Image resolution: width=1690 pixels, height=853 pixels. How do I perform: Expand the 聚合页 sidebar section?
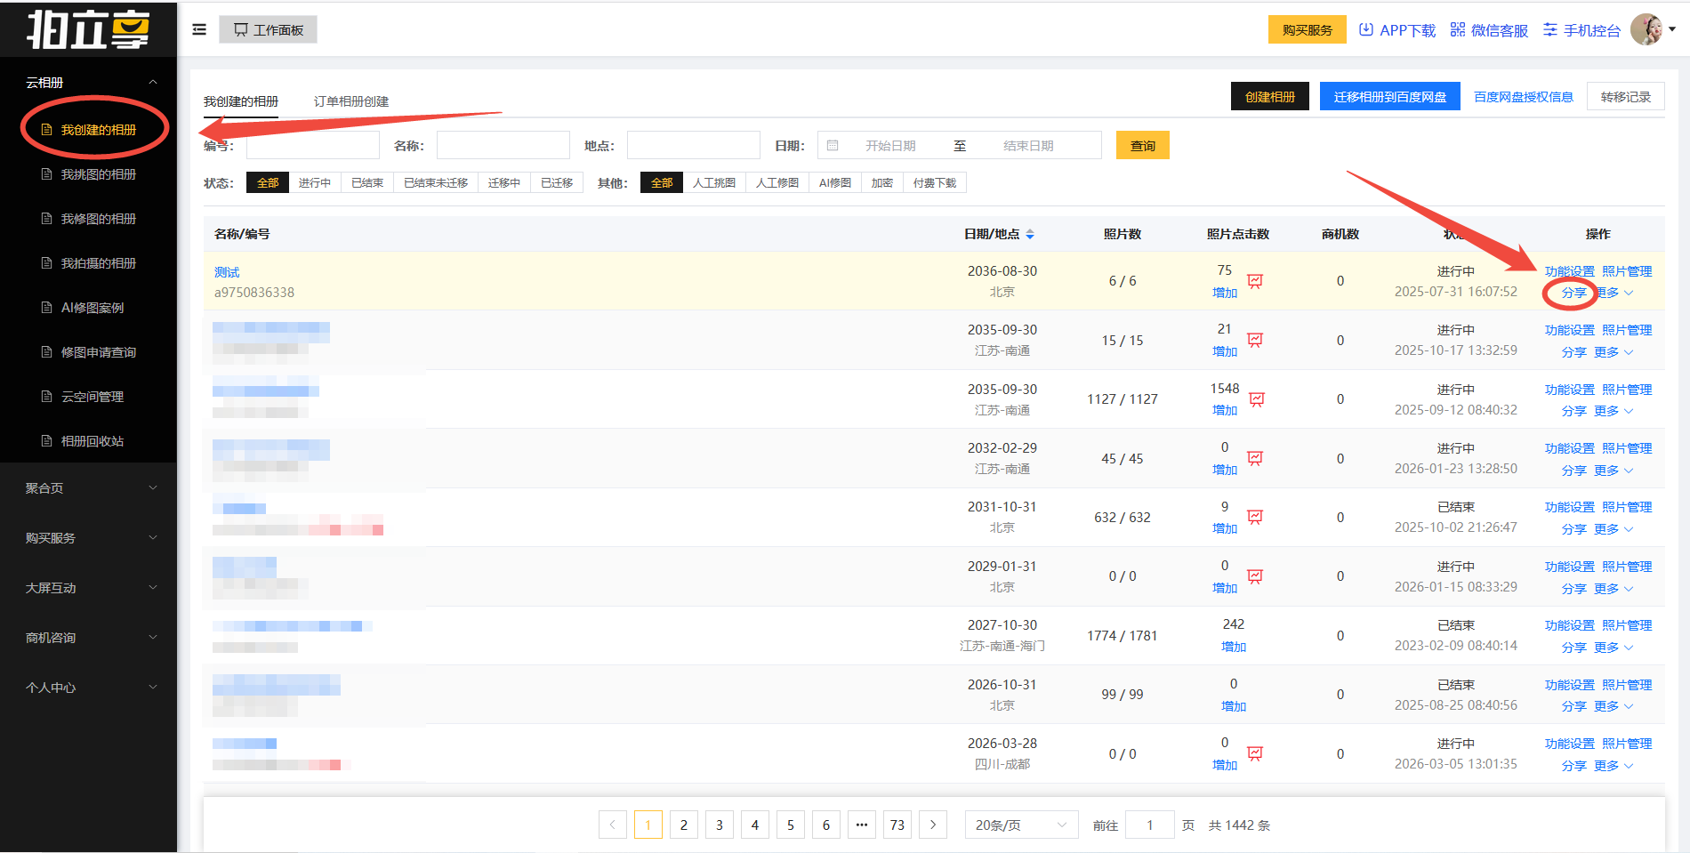click(x=88, y=487)
